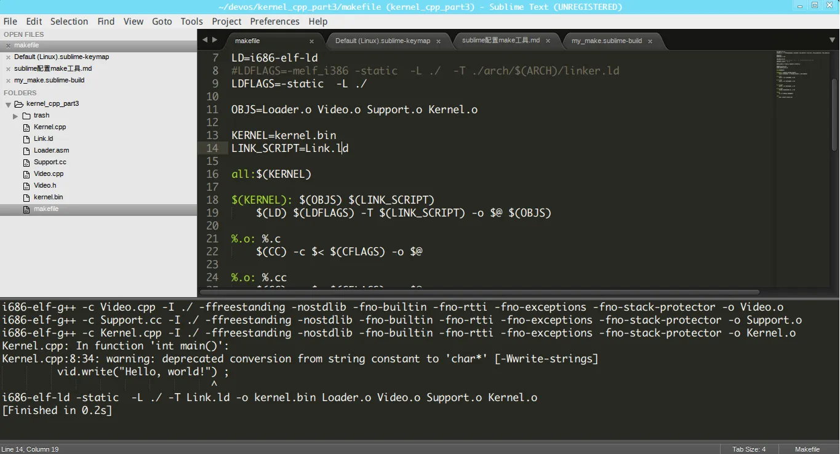The width and height of the screenshot is (840, 454).
Task: Click the tab scroll right arrow
Action: [x=215, y=40]
